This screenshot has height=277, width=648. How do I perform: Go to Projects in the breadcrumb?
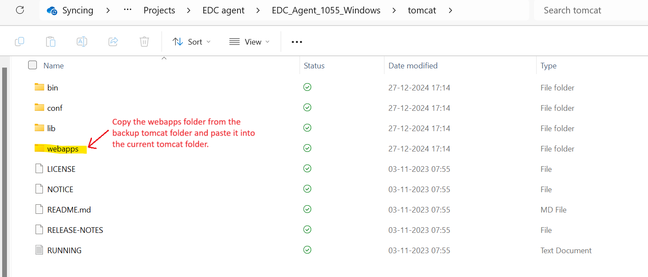coord(160,10)
